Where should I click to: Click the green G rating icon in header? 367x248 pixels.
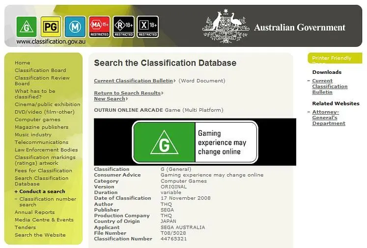(x=27, y=27)
